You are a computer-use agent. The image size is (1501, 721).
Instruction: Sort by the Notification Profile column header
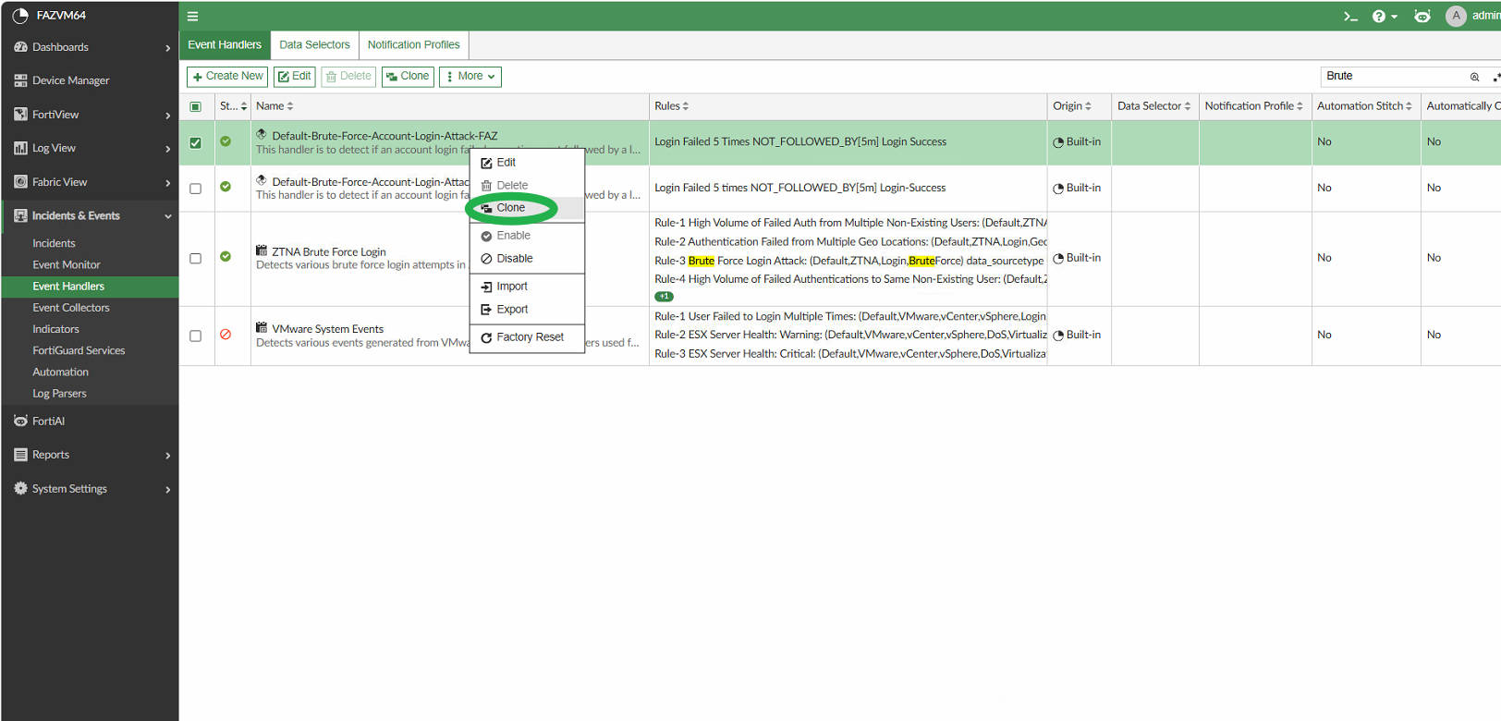coord(1253,106)
